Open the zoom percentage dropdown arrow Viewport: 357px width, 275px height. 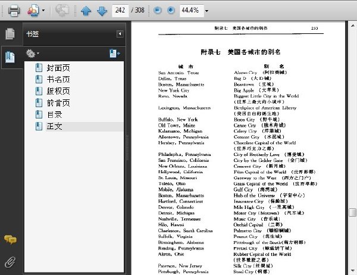206,11
